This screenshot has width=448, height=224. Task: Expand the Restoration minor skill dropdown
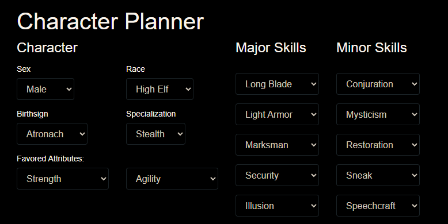[378, 145]
